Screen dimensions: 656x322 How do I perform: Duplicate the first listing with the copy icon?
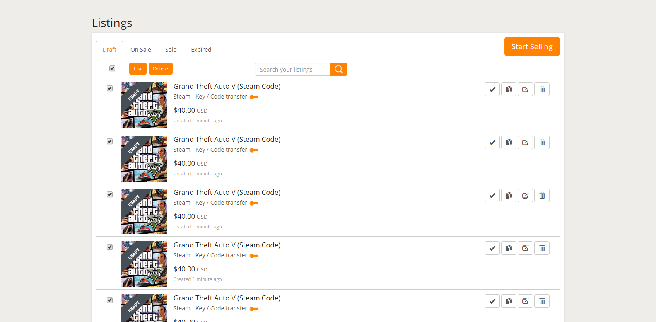click(x=509, y=90)
